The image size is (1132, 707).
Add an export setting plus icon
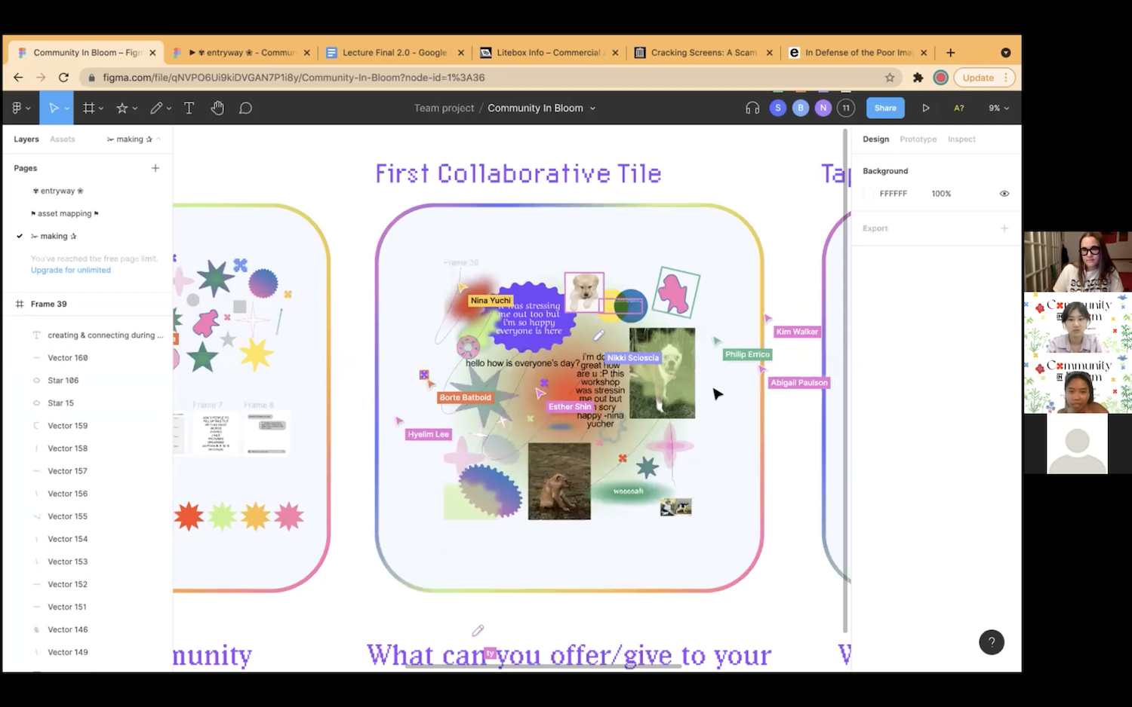click(1004, 228)
